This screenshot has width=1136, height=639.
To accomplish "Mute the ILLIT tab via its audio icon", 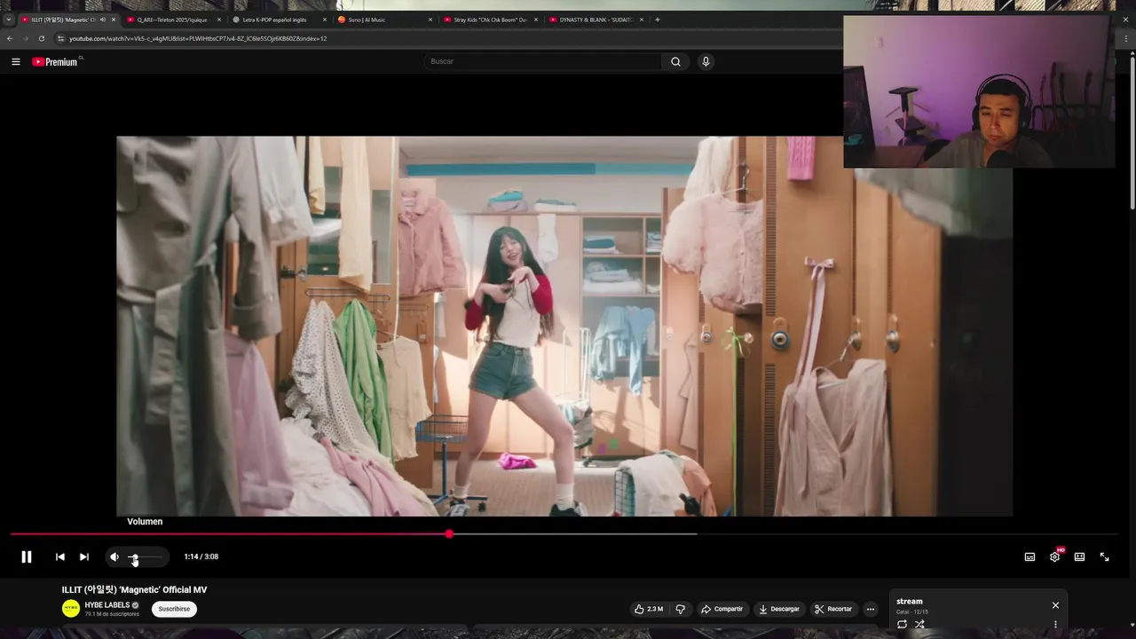I will [103, 20].
